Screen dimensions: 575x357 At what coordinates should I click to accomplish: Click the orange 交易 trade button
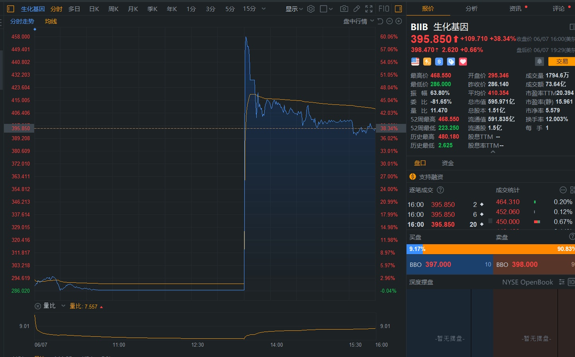561,62
